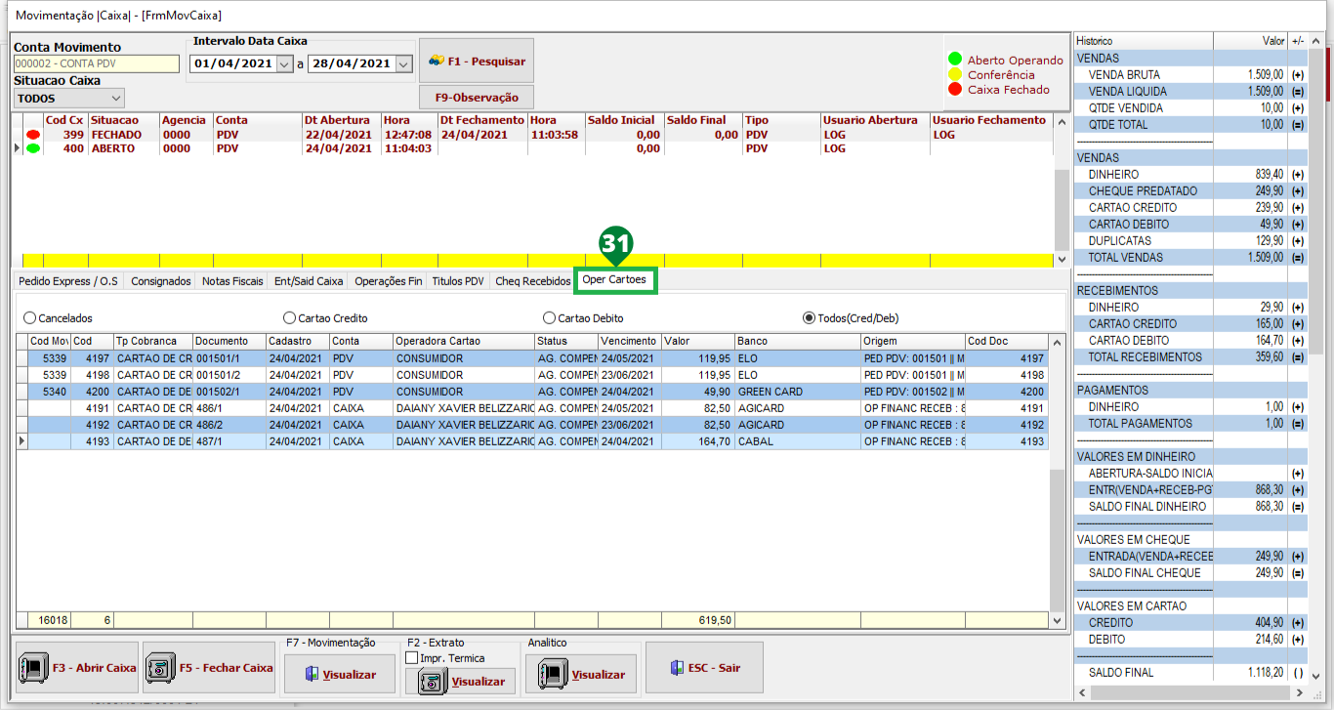Click Visualizar under Analitico
Screen dimensions: 1334x710
click(581, 674)
